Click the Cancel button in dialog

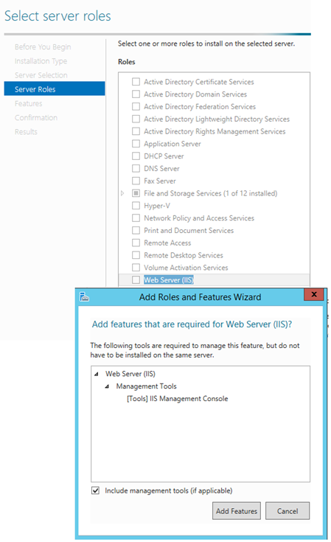click(x=288, y=511)
